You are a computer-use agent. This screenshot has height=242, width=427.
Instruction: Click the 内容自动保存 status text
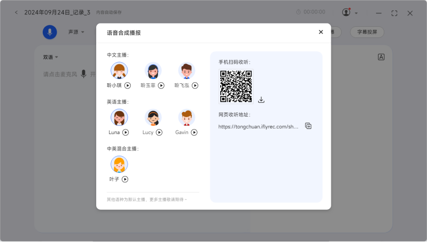tap(109, 12)
